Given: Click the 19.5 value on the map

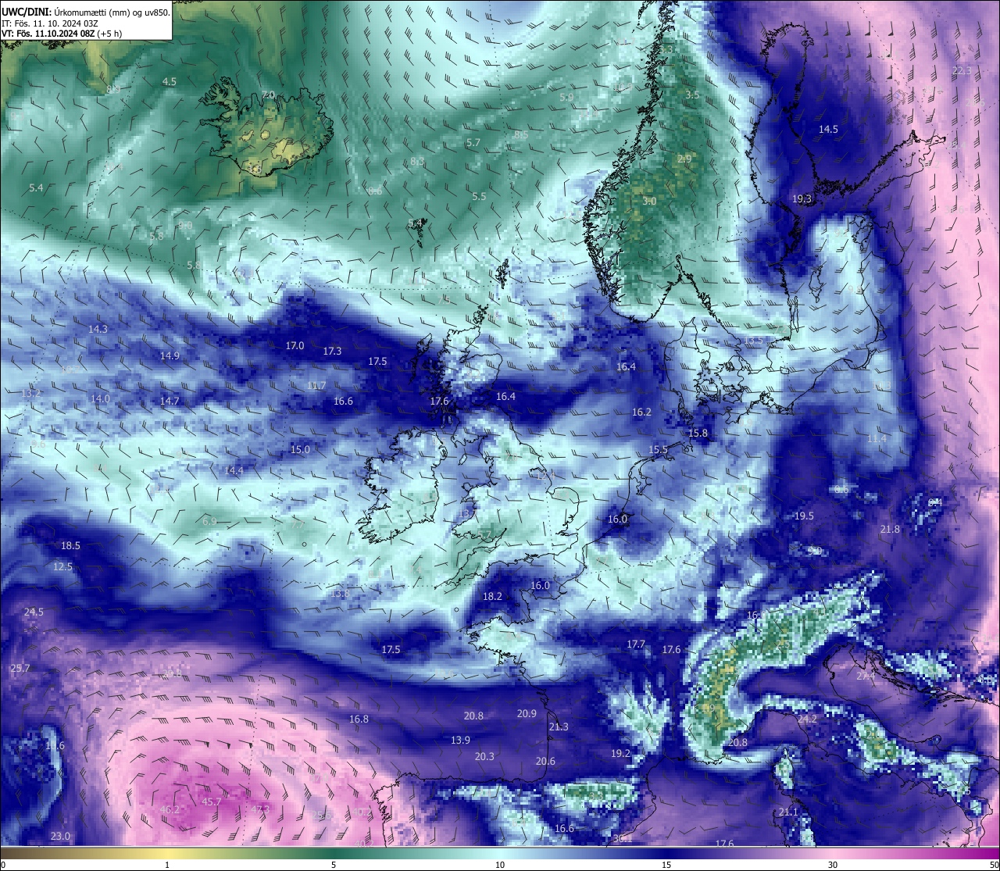Looking at the screenshot, I should pyautogui.click(x=804, y=516).
